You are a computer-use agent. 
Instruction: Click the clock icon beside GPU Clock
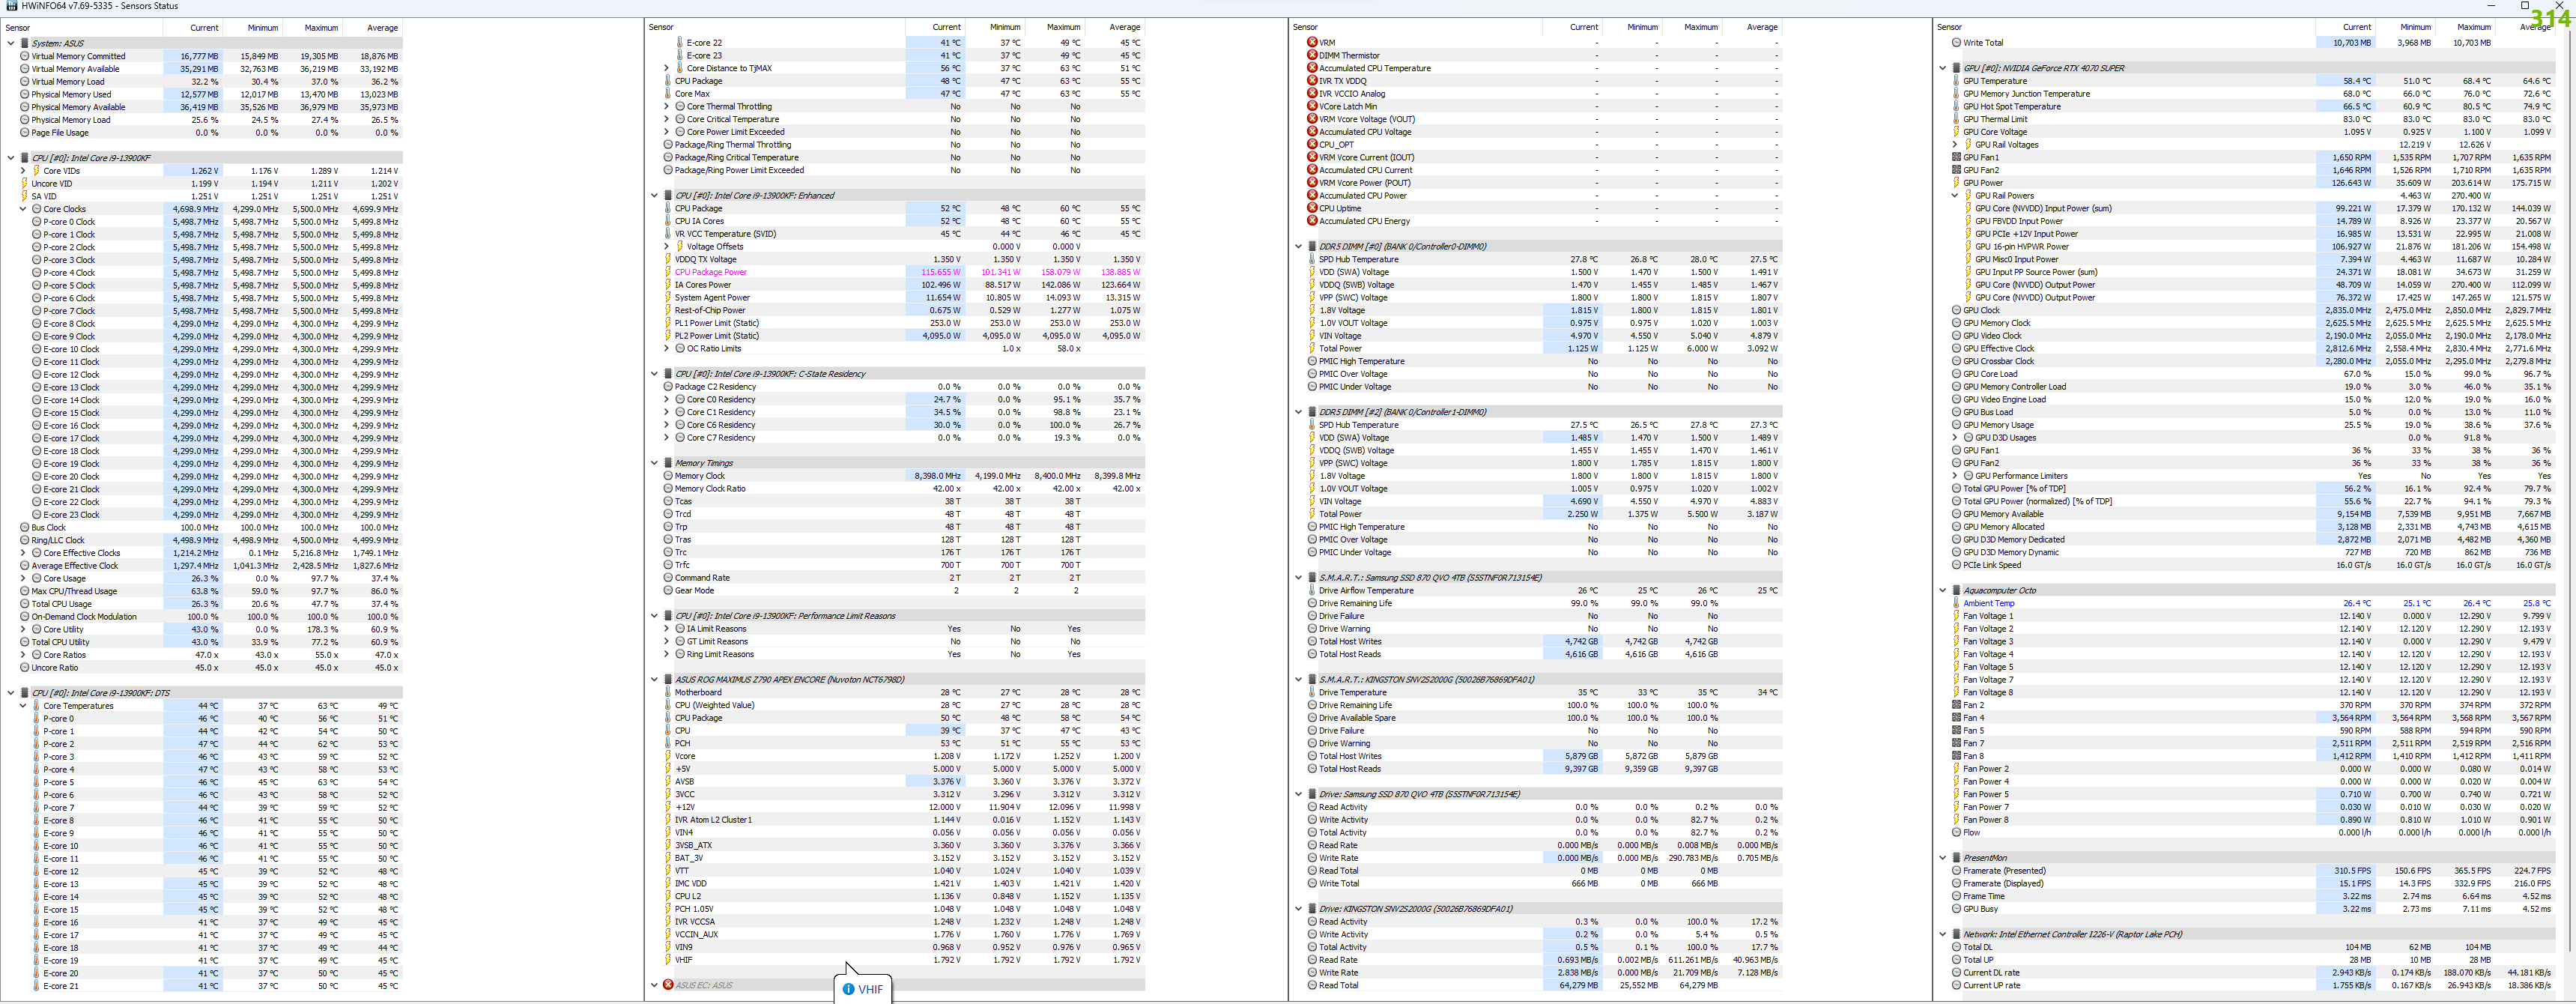1956,311
